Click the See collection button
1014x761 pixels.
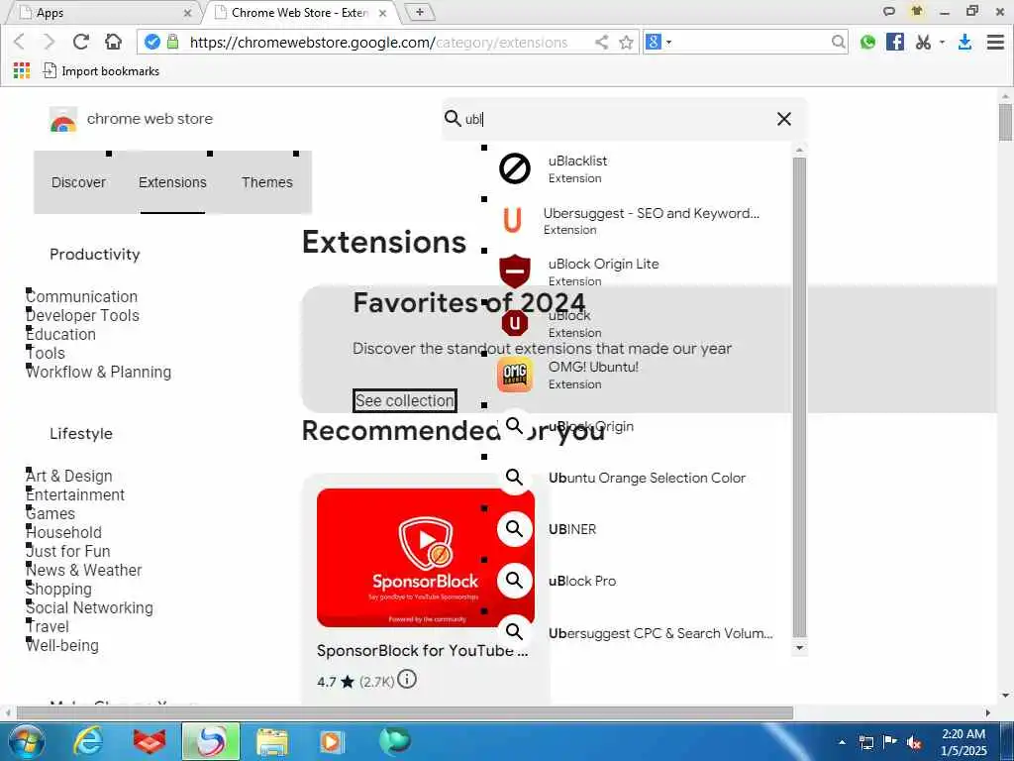[x=405, y=400]
